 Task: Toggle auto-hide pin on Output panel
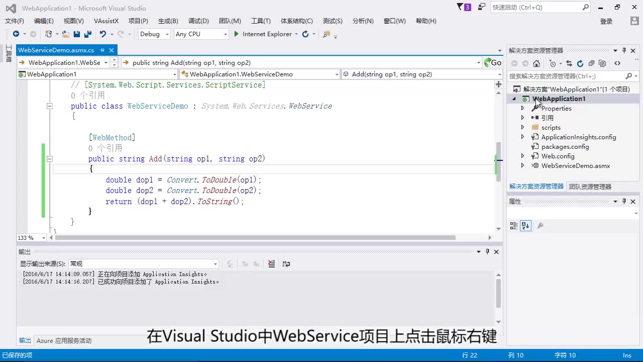point(487,251)
